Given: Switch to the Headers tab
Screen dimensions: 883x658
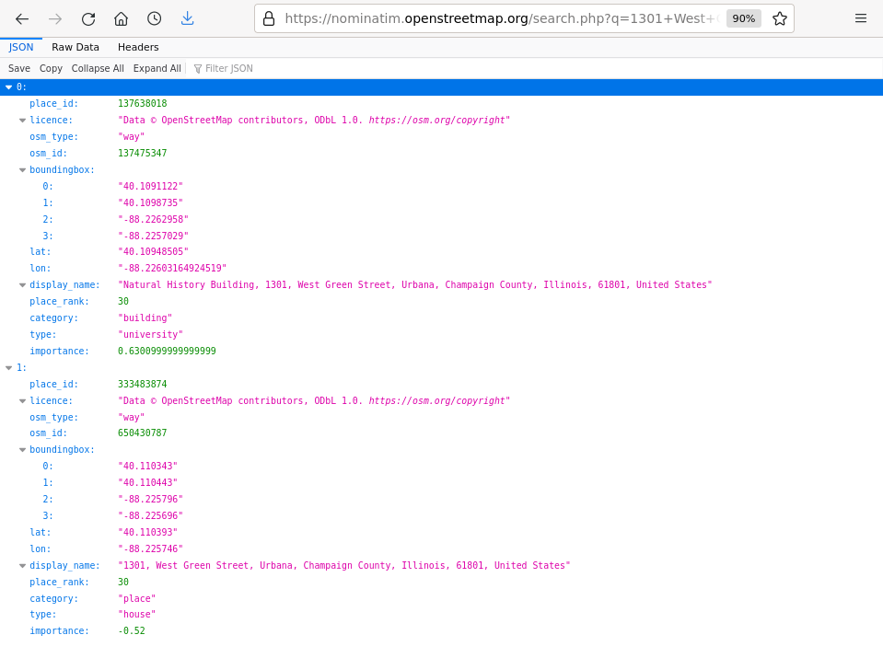Looking at the screenshot, I should (x=138, y=47).
